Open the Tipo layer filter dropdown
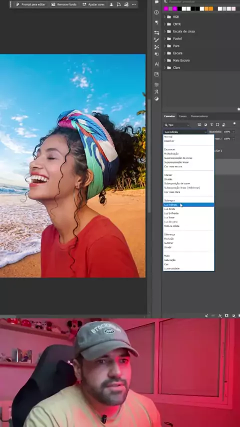 [x=177, y=125]
